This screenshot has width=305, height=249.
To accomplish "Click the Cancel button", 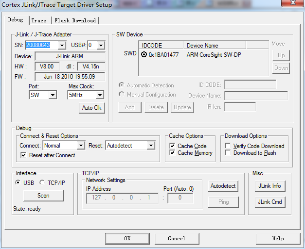I will (x=177, y=238).
